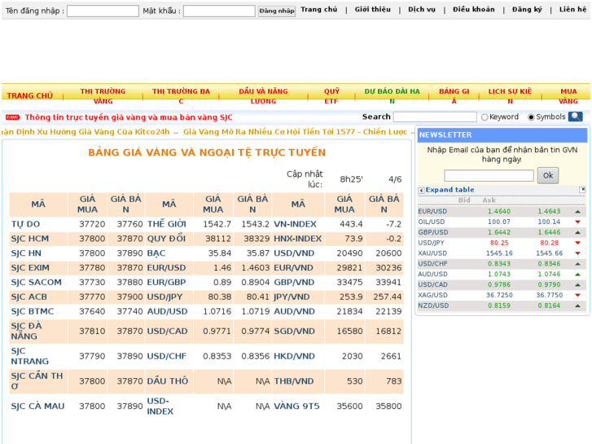Click the XAU/USD pair in rates widget
Viewport: 592px width, 444px height.
(x=432, y=253)
